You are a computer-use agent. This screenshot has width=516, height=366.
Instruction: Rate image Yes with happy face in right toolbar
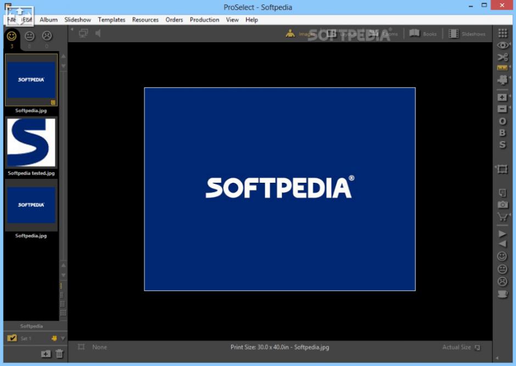[x=502, y=256]
